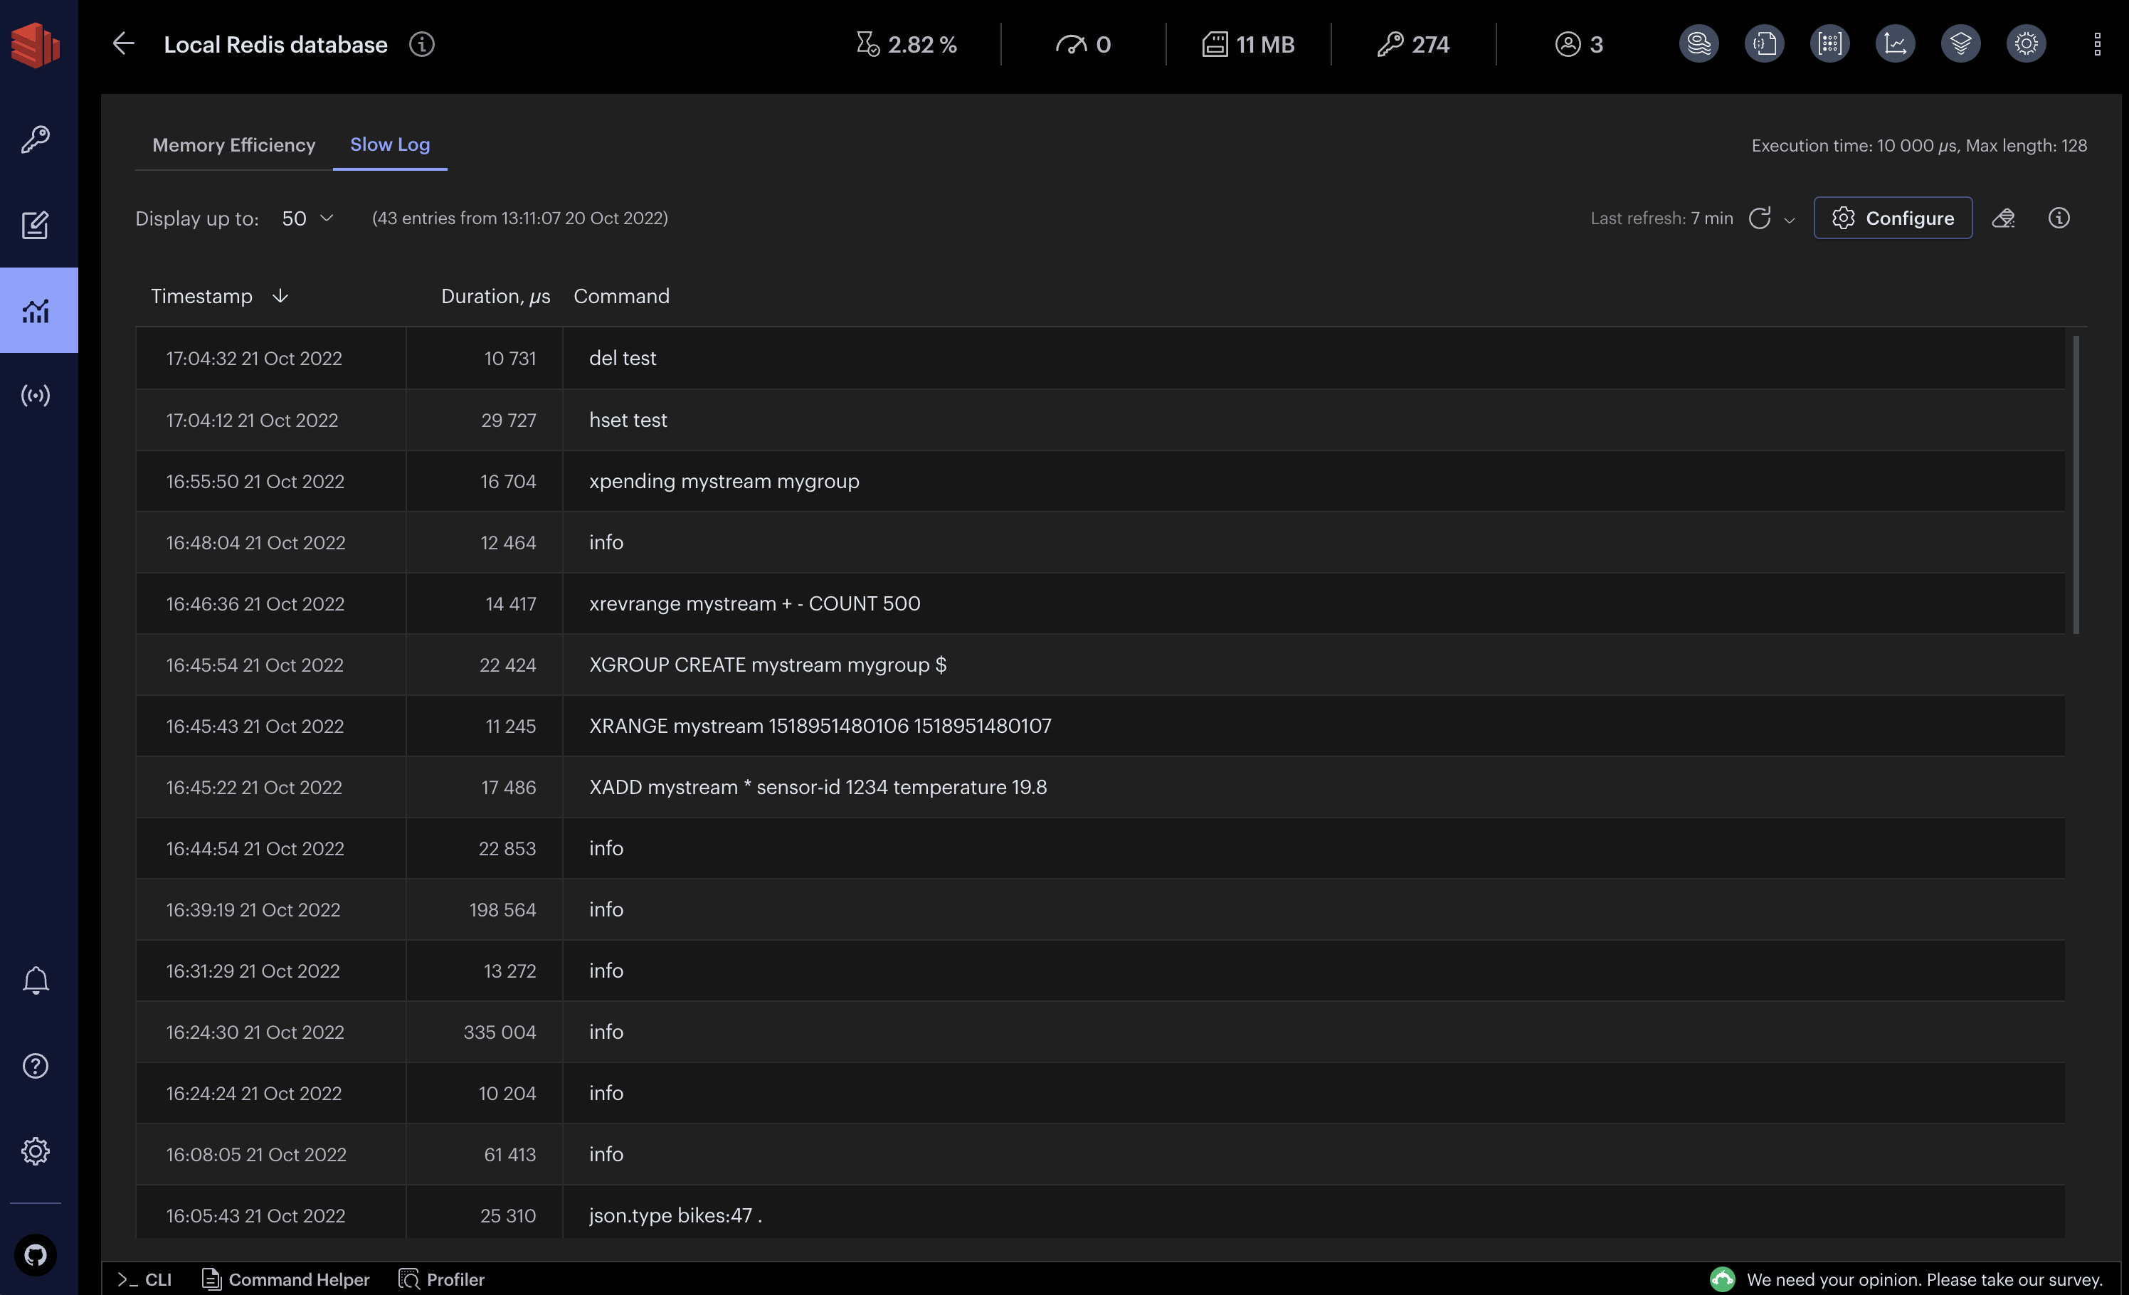
Task: Expand the auto-refresh chevron beside refresh
Action: click(x=1790, y=221)
